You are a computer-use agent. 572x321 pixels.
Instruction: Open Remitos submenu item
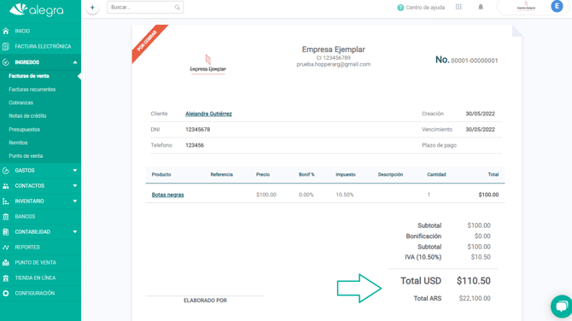(x=18, y=143)
